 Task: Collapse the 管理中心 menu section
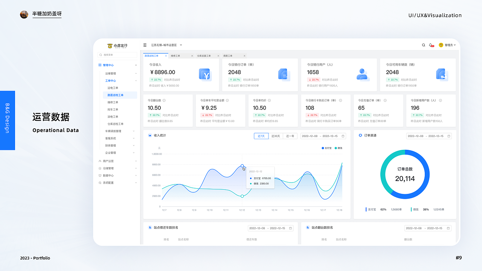coord(136,65)
